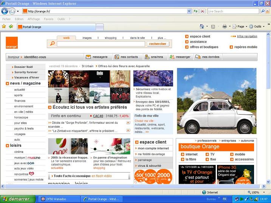Click the Refresh page icon
The image size is (271, 203).
coord(195,11)
